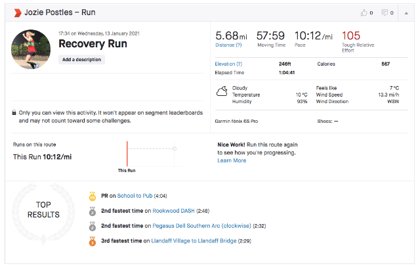Click the cloudy weather icon
Image resolution: width=420 pixels, height=268 pixels.
pos(222,91)
